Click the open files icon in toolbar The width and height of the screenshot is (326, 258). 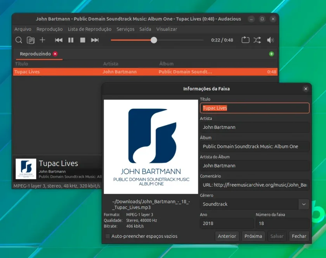point(31,40)
